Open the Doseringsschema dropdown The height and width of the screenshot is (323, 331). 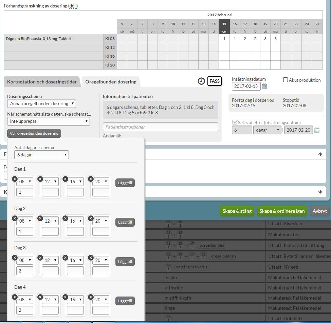click(41, 103)
